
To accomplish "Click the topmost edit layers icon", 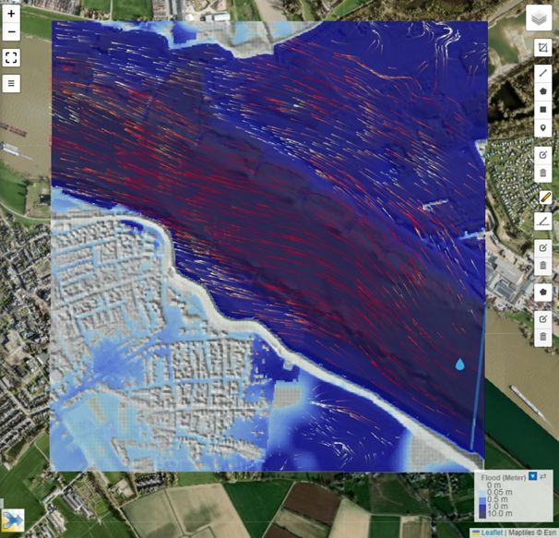I will tap(542, 154).
